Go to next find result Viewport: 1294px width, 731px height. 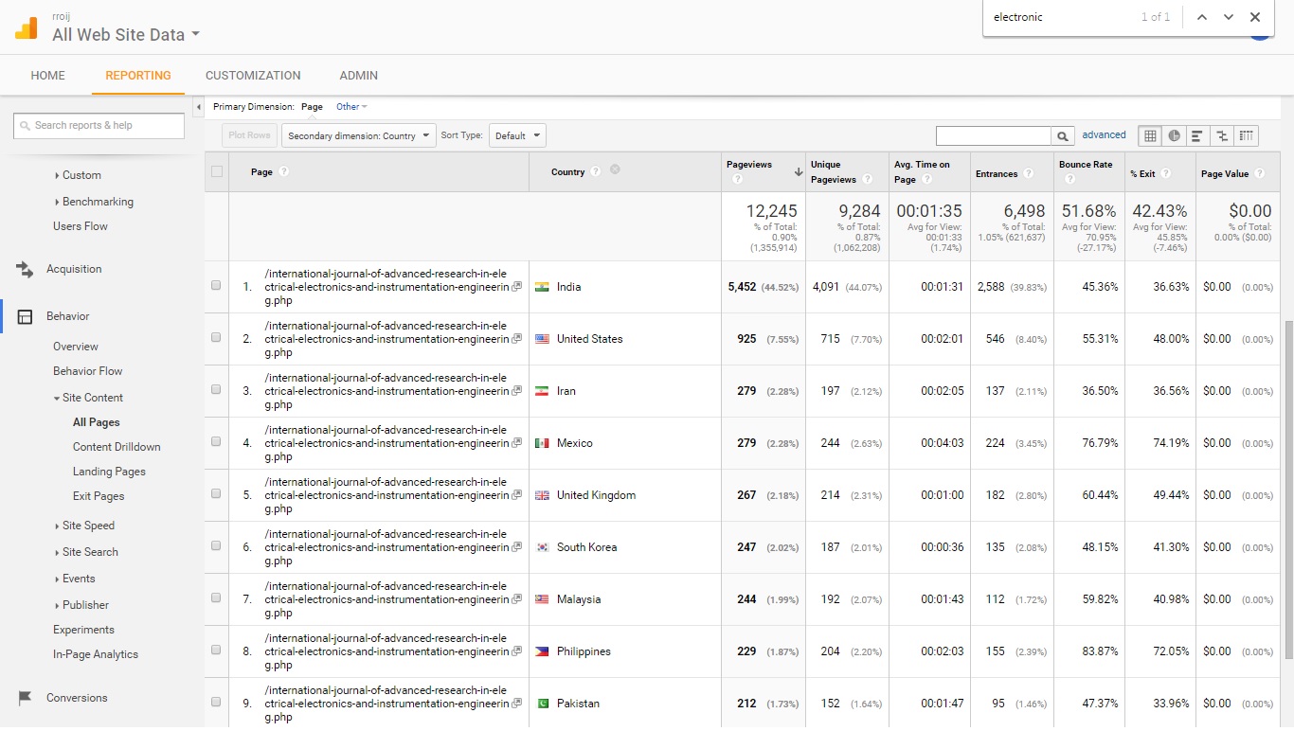1229,17
